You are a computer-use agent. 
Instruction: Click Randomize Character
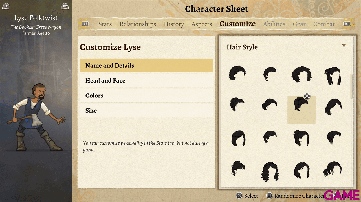[x=296, y=196]
